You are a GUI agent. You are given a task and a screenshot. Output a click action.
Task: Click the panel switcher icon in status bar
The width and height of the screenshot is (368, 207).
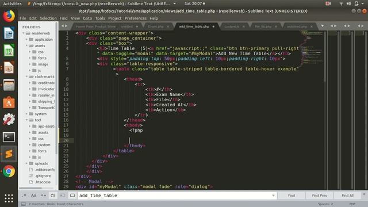(x=24, y=204)
